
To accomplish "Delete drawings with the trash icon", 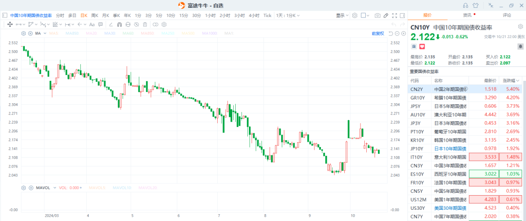I will point(145,24).
